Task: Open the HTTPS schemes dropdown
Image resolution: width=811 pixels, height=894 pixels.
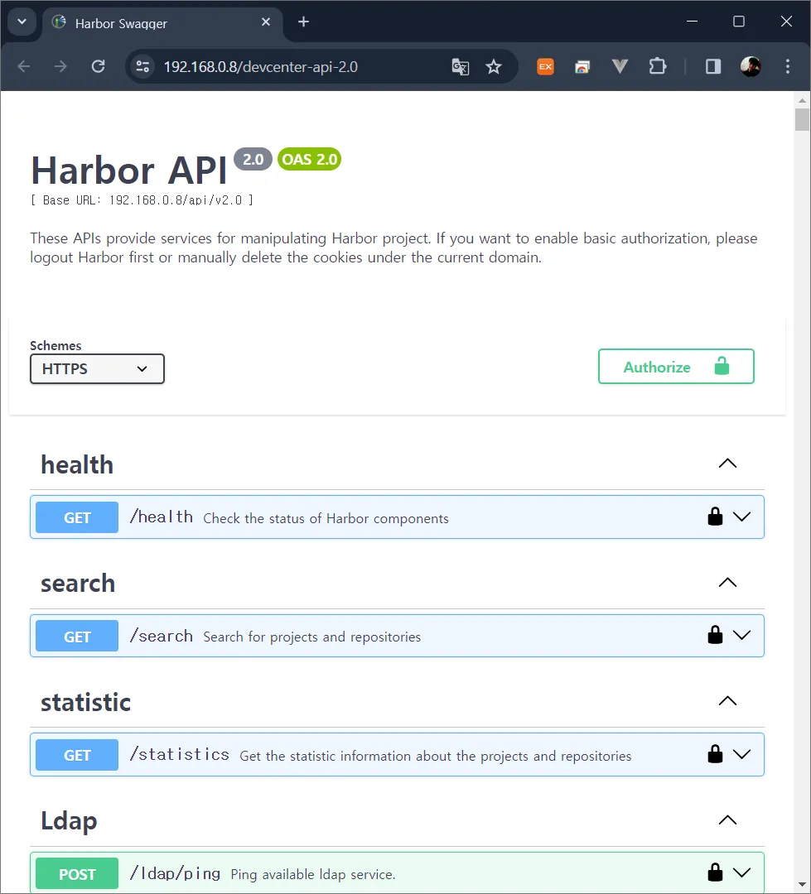Action: tap(97, 369)
